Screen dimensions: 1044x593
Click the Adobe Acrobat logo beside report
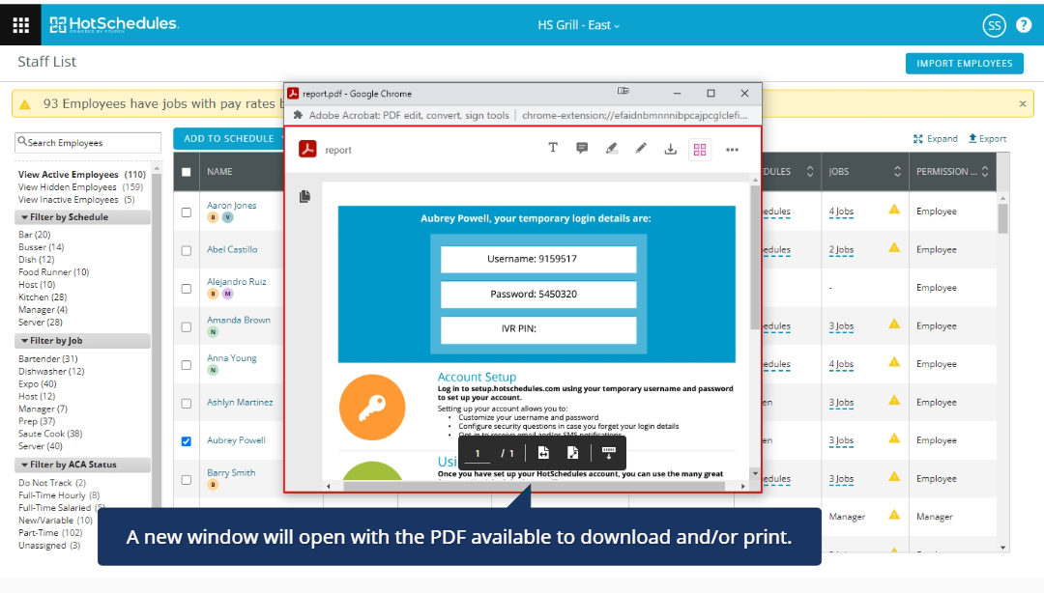(x=307, y=149)
